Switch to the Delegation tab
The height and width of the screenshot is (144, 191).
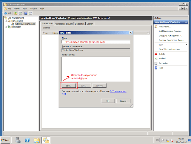(79, 24)
